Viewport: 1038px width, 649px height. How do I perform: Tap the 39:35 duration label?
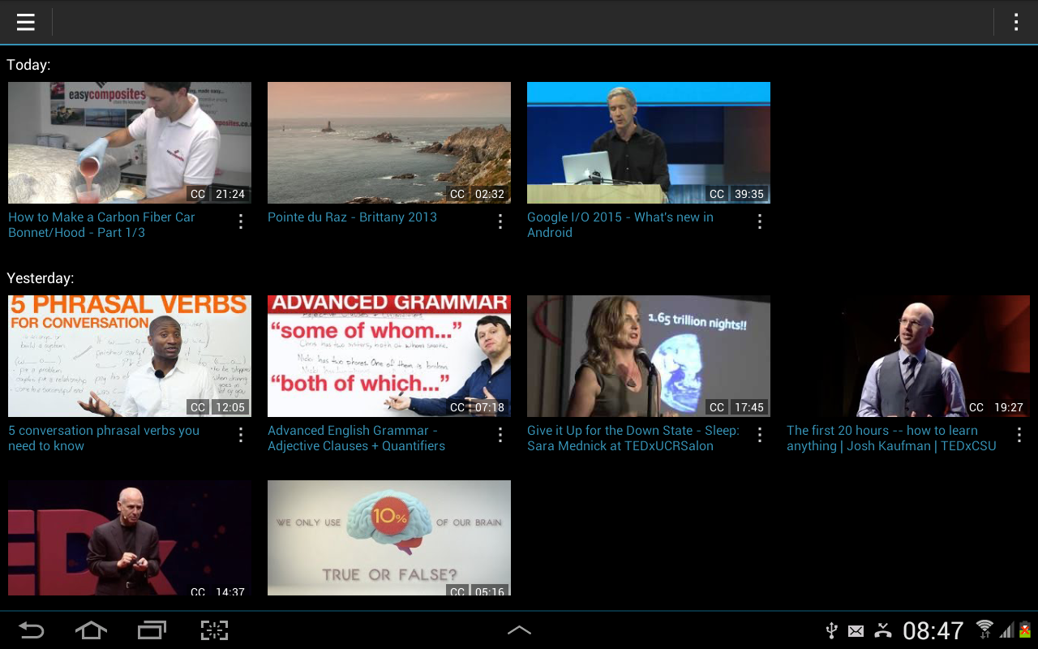tap(749, 194)
